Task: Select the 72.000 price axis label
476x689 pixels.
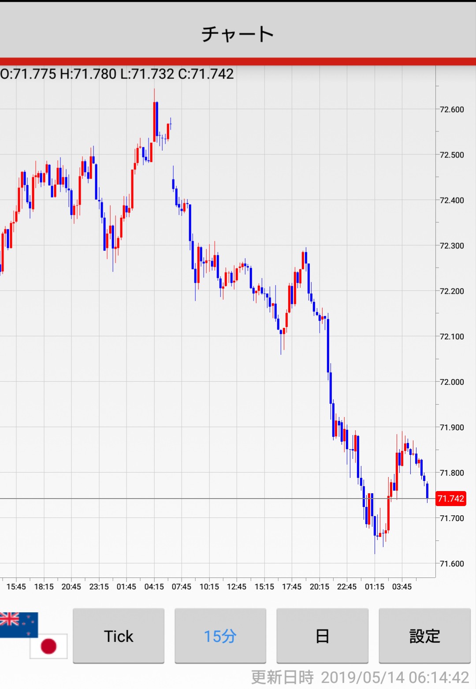Action: pos(452,382)
